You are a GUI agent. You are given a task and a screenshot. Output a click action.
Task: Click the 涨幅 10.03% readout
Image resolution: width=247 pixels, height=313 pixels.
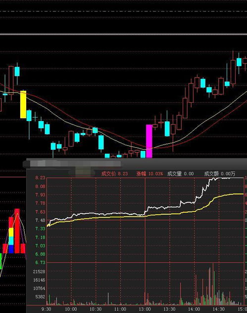tap(150, 174)
